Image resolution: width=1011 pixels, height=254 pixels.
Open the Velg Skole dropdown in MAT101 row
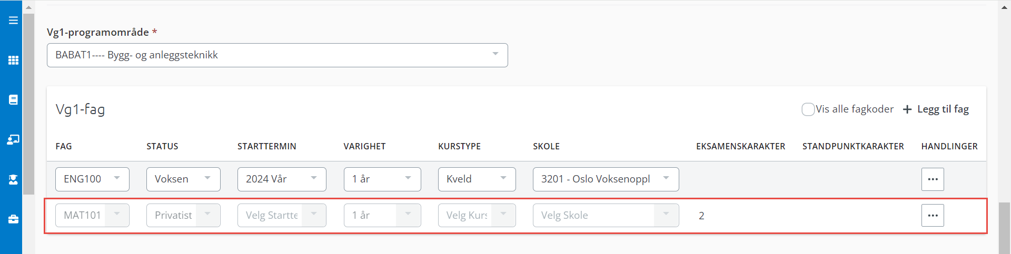click(x=606, y=216)
